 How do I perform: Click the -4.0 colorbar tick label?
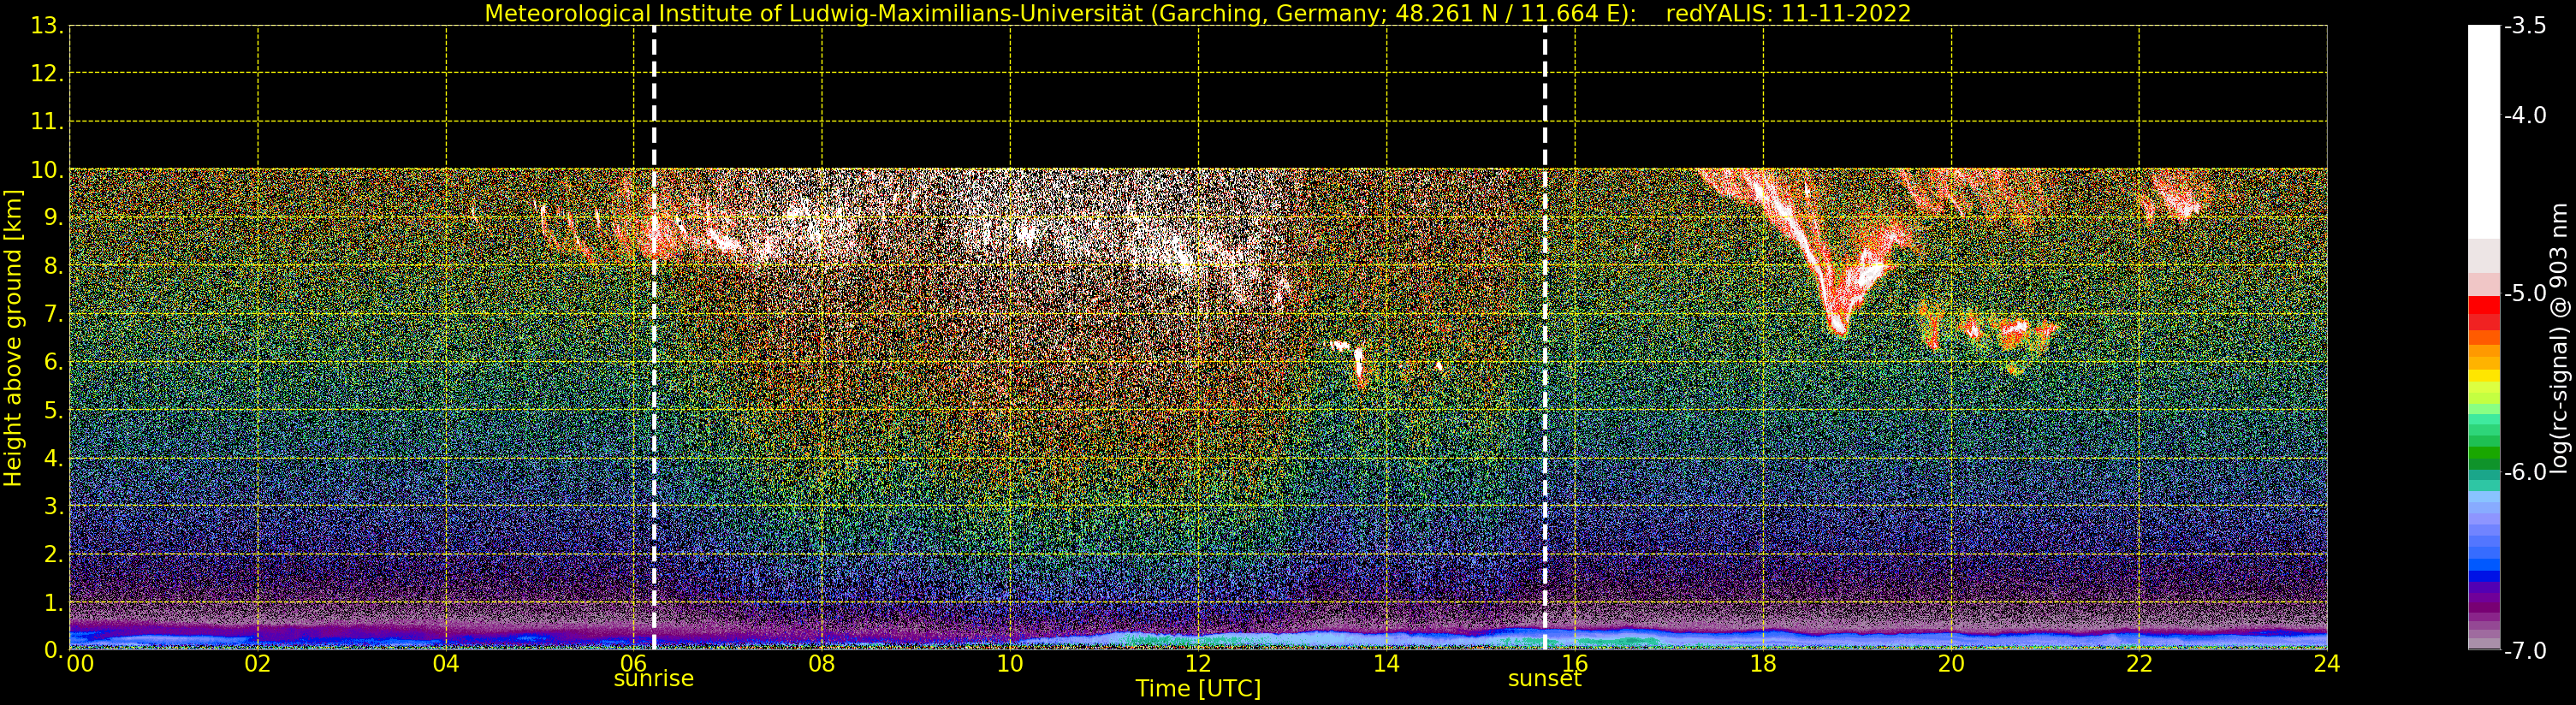pyautogui.click(x=2525, y=115)
